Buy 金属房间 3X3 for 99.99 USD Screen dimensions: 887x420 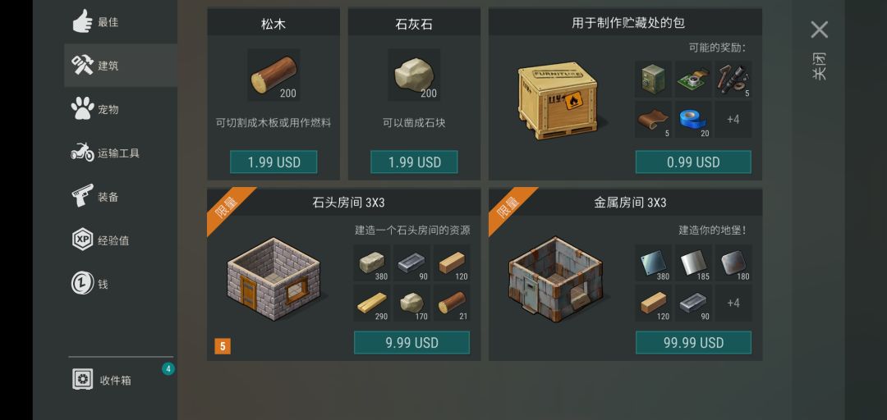pos(693,343)
